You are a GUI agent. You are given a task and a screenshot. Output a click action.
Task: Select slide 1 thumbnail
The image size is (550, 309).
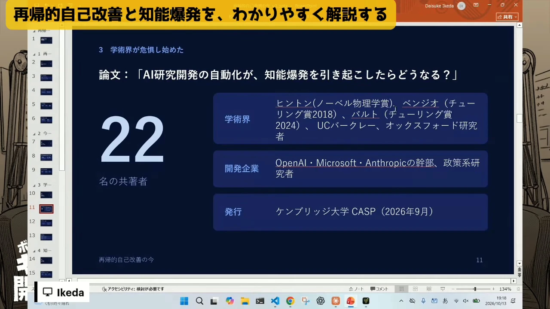tap(46, 40)
